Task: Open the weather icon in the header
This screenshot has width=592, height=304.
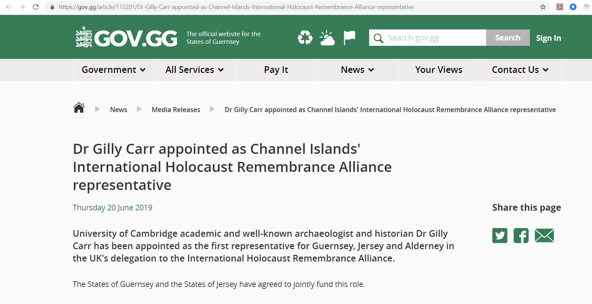Action: (327, 38)
